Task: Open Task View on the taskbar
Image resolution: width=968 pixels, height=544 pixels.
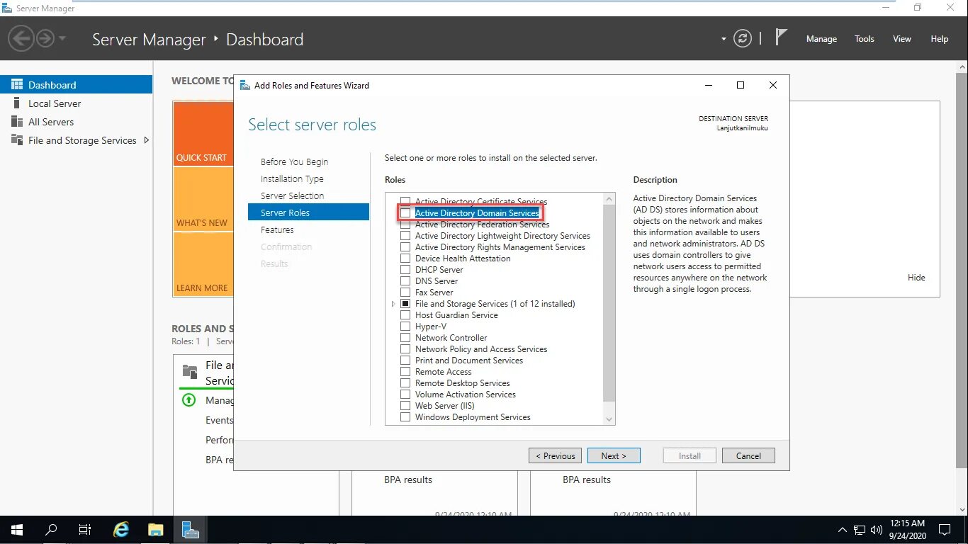Action: pyautogui.click(x=85, y=530)
